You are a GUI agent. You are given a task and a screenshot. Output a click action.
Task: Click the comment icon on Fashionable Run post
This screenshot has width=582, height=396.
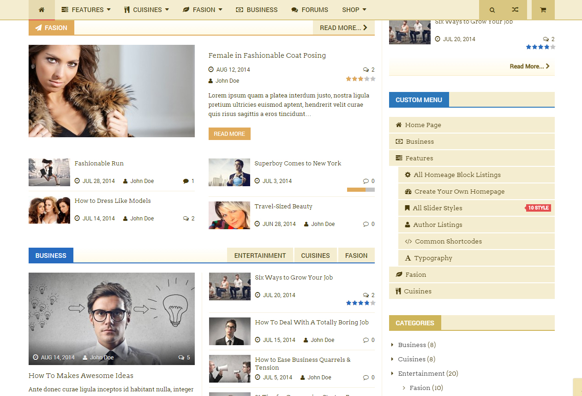click(186, 181)
